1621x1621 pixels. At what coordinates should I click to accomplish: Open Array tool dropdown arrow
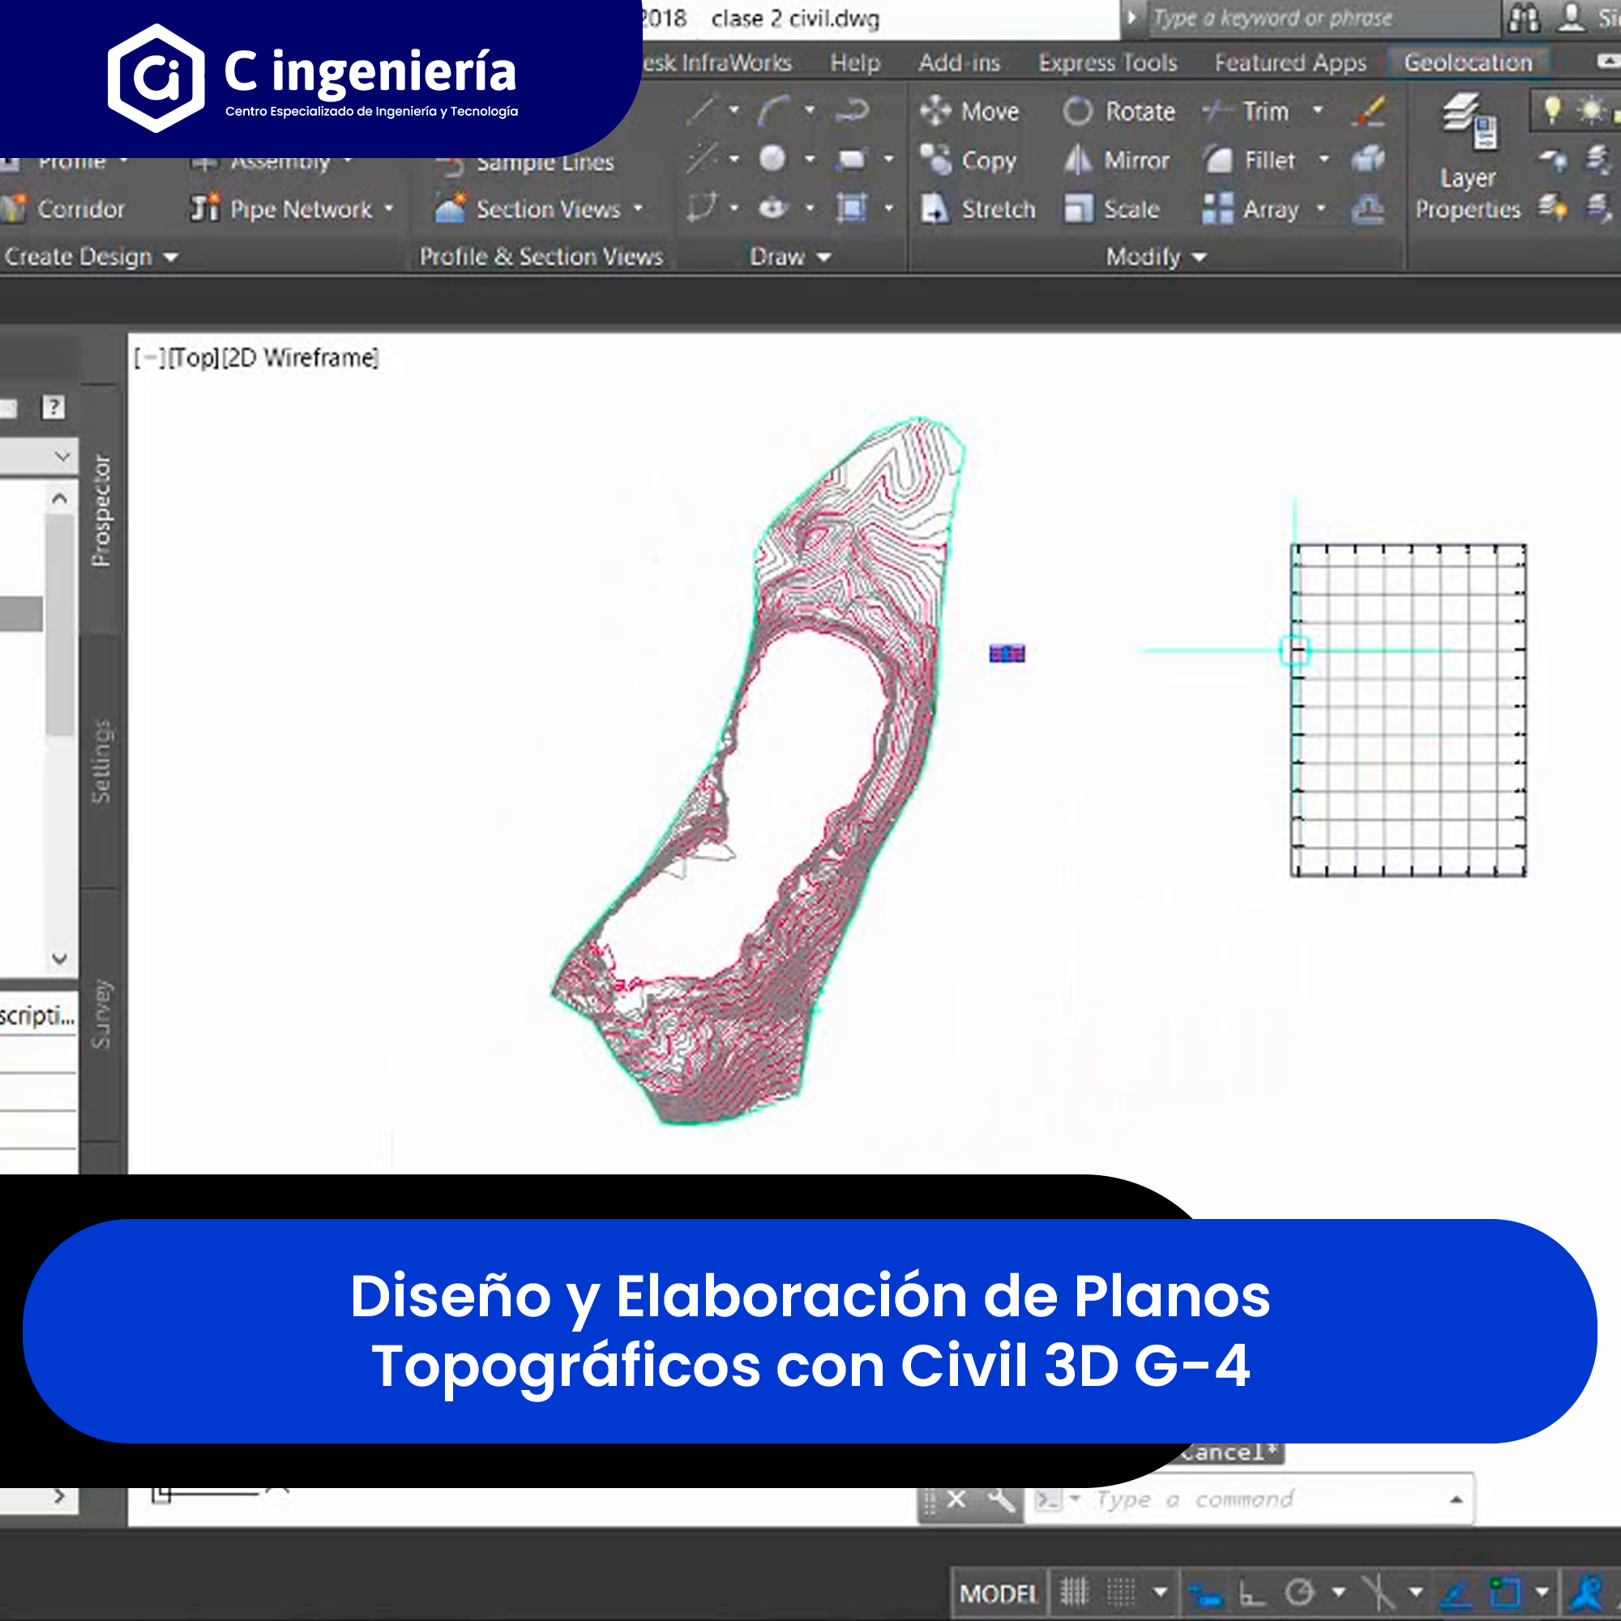pyautogui.click(x=1320, y=207)
